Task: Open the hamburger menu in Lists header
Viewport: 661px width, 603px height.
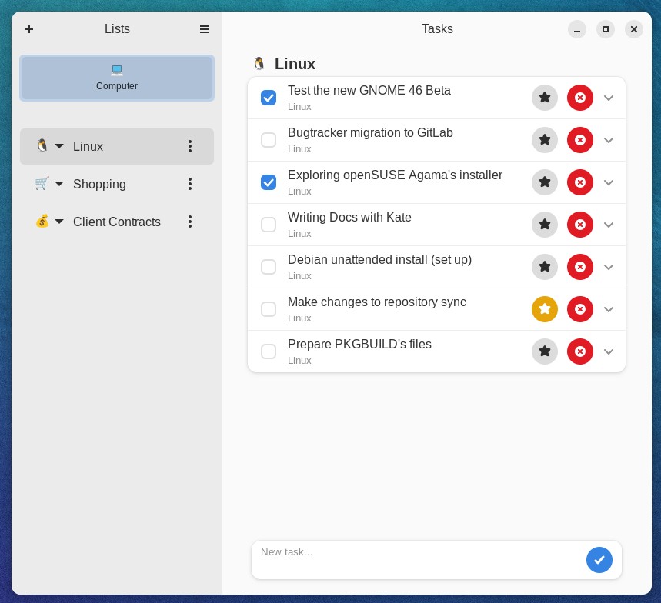Action: point(205,29)
